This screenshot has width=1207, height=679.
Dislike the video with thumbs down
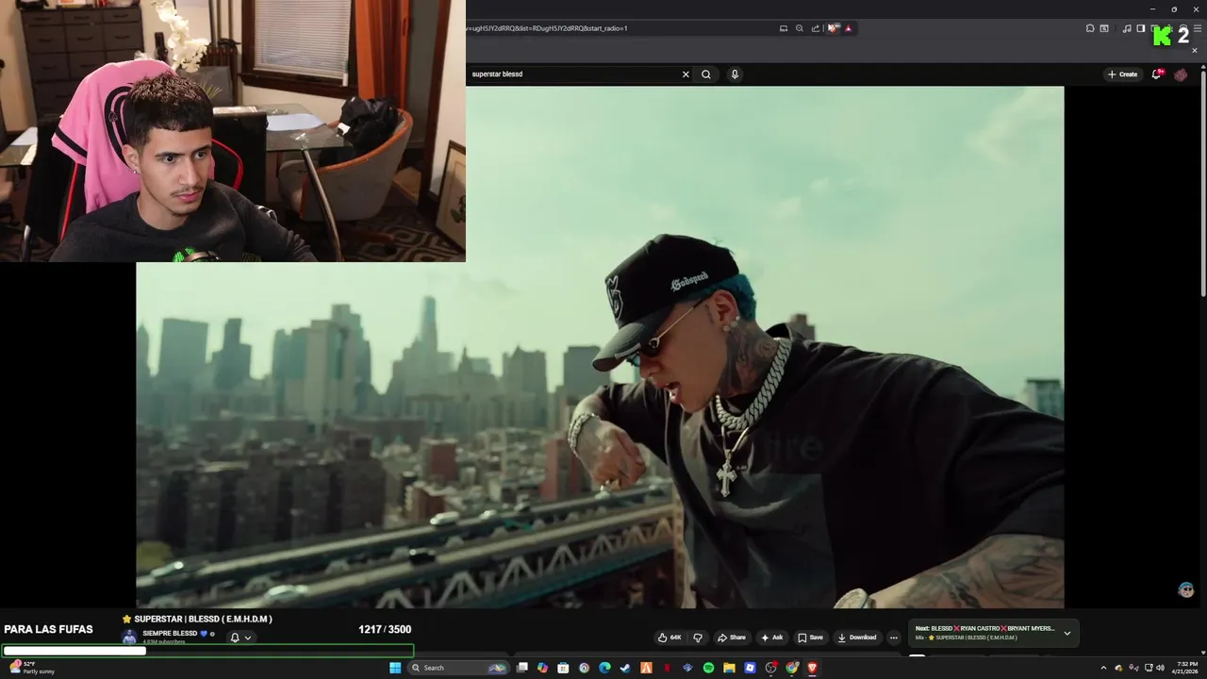[x=698, y=638]
